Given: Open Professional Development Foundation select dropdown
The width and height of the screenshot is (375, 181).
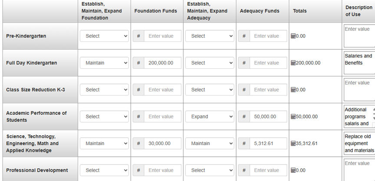Looking at the screenshot, I should (x=104, y=170).
